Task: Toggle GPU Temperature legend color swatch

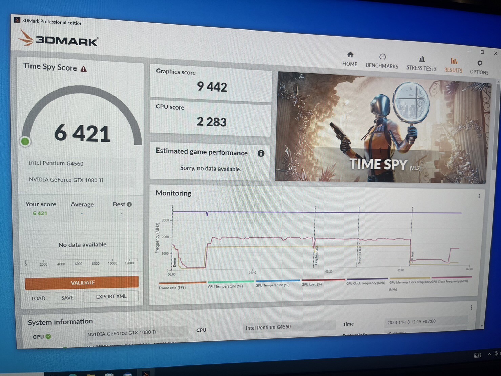Action: [277, 281]
